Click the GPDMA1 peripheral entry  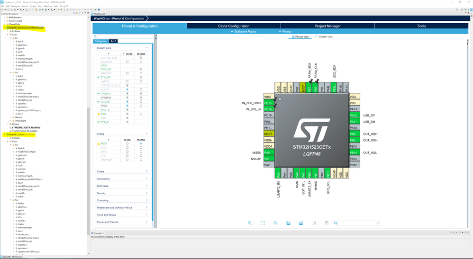pyautogui.click(x=106, y=93)
